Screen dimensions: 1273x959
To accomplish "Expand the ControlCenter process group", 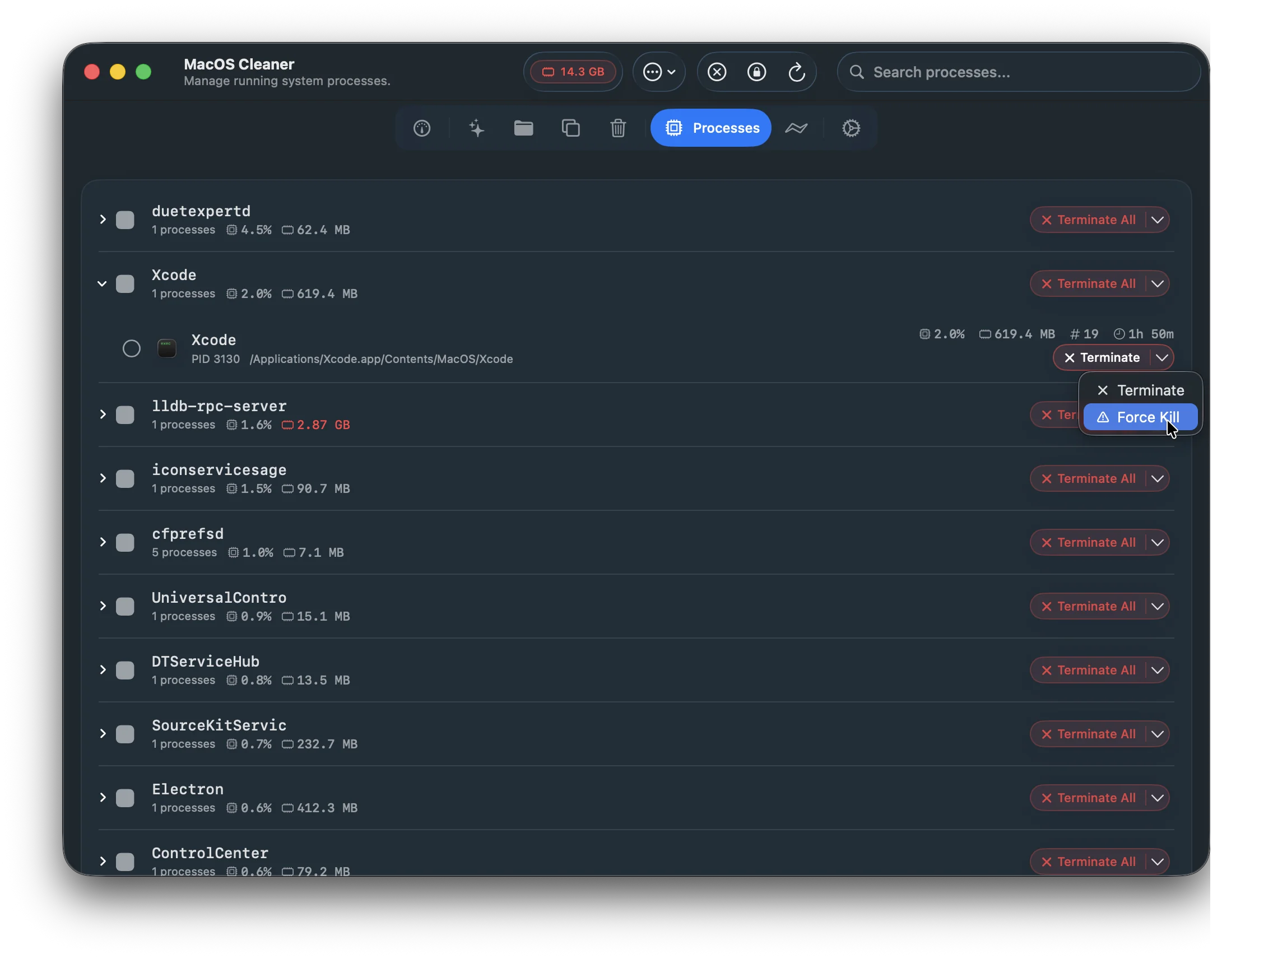I will tap(103, 862).
